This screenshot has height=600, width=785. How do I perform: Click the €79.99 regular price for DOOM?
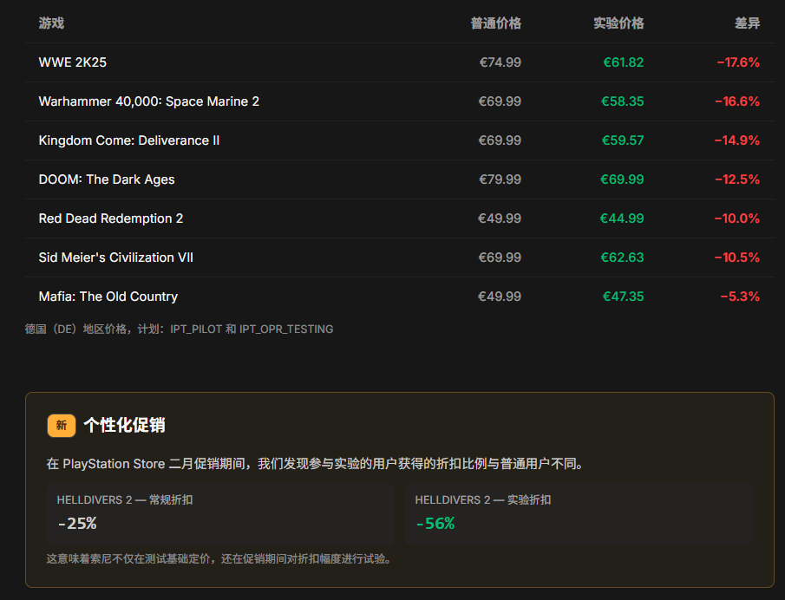[500, 179]
